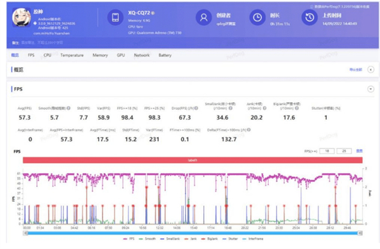Click the red label1 bar
The width and height of the screenshot is (380, 249).
coord(193,160)
